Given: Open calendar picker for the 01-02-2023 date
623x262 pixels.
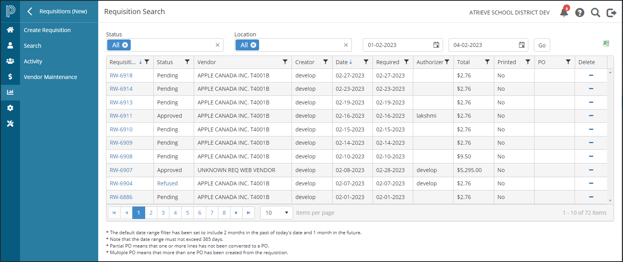Looking at the screenshot, I should pos(436,45).
